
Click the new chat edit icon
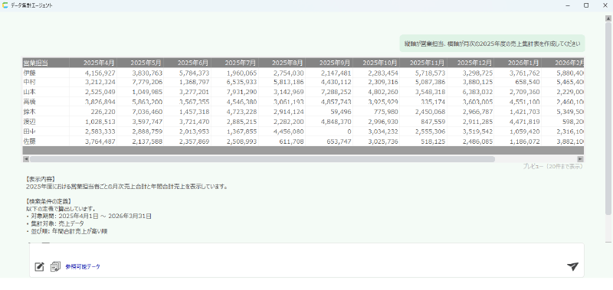[x=40, y=266]
